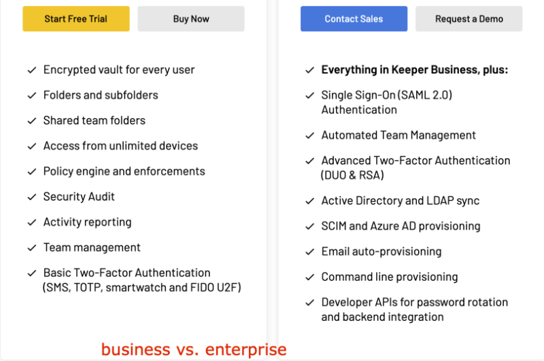
Task: Select text 'SCIM and Azure AD provisioning'
Action: [x=401, y=226]
